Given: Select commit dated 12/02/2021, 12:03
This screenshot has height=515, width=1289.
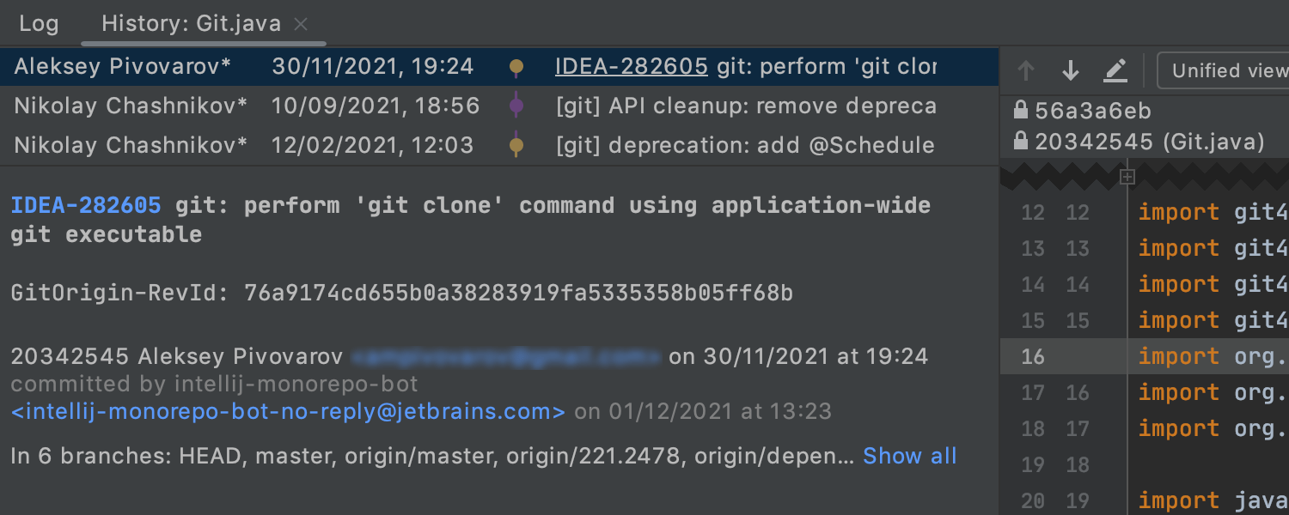Looking at the screenshot, I should (x=372, y=145).
